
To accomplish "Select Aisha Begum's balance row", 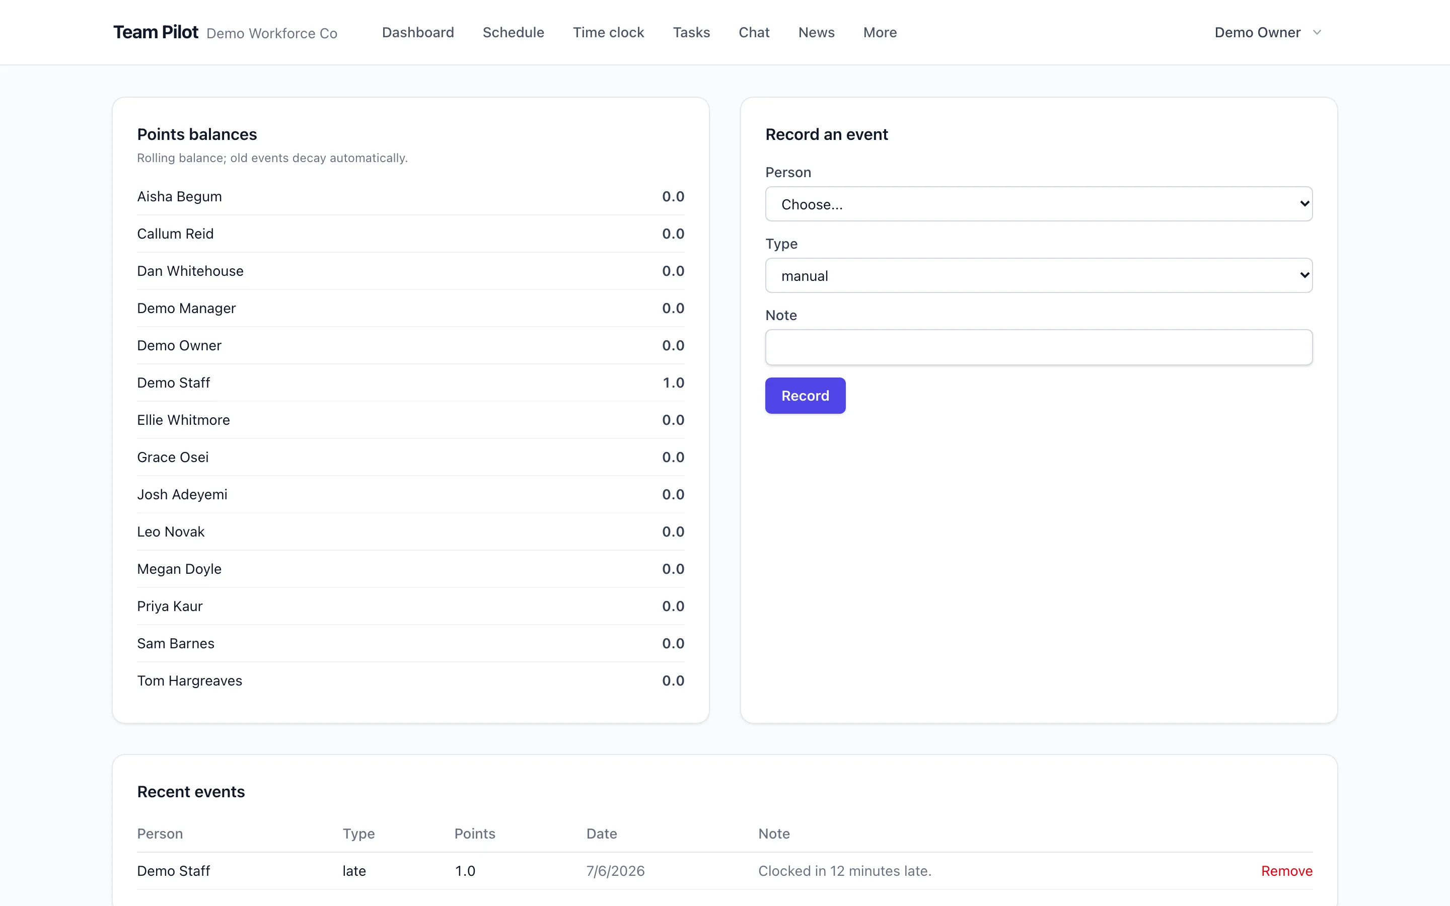I will (410, 196).
